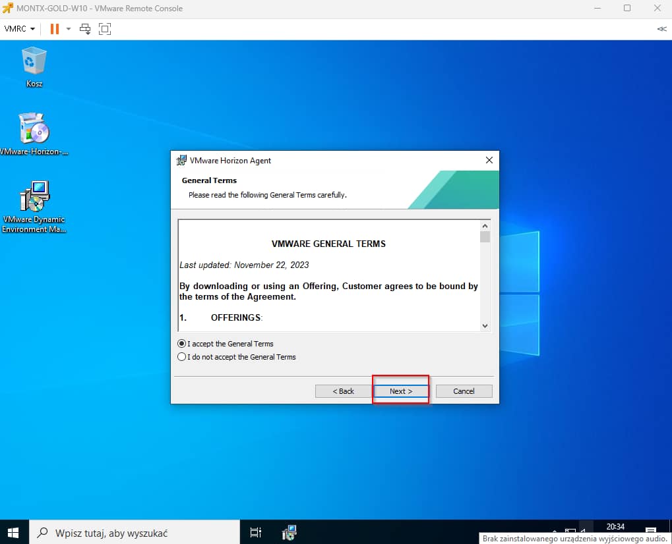Pause the virtual machine in VMRC toolbar
The image size is (672, 544).
(54, 29)
